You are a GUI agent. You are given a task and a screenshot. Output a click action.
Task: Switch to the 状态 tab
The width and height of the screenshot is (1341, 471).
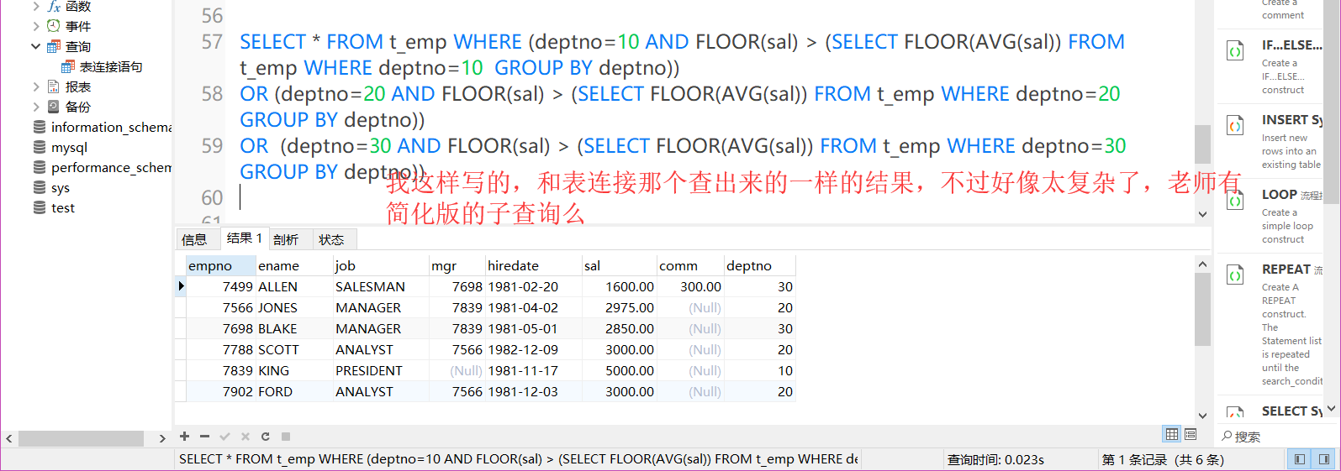(x=335, y=239)
